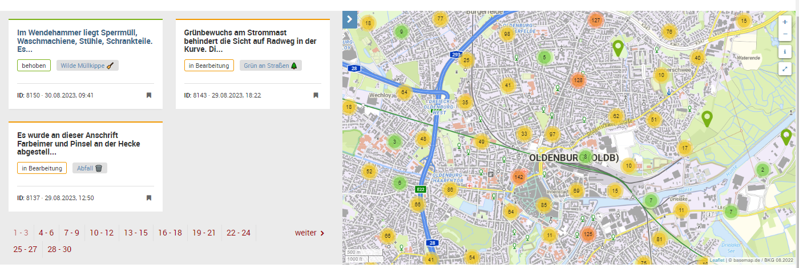799x268 pixels.
Task: Go to results page 25 - 27
Action: pyautogui.click(x=25, y=249)
